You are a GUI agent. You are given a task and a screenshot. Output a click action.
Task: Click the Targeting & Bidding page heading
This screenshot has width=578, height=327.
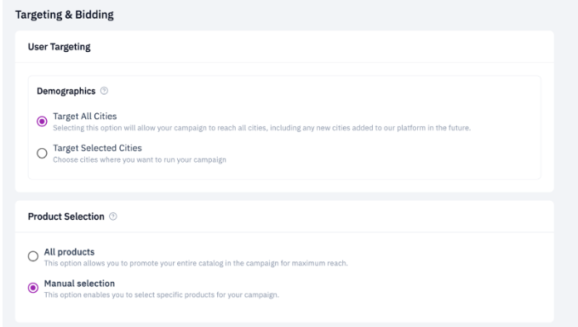[65, 14]
